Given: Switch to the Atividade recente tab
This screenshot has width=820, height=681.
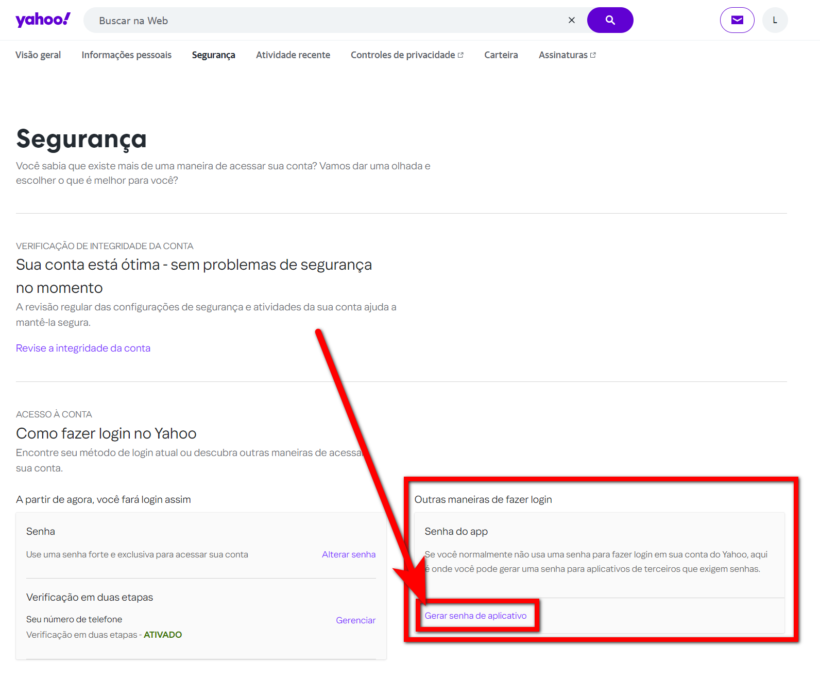Looking at the screenshot, I should tap(293, 55).
